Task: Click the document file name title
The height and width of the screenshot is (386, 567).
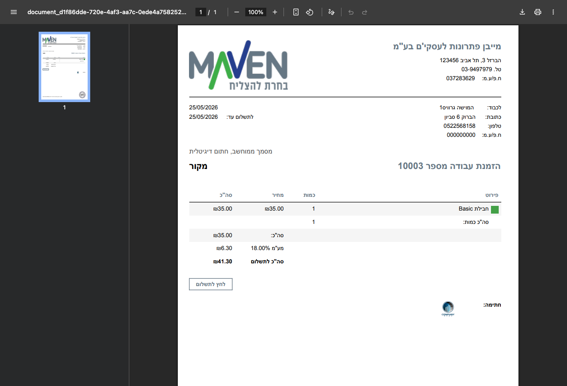Action: tap(107, 12)
